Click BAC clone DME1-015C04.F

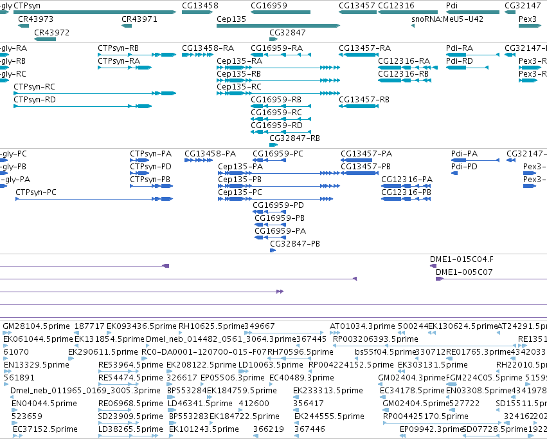pyautogui.click(x=462, y=259)
